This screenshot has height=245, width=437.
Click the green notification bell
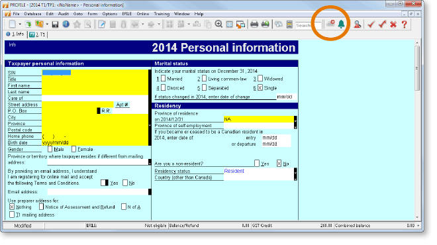(x=341, y=24)
